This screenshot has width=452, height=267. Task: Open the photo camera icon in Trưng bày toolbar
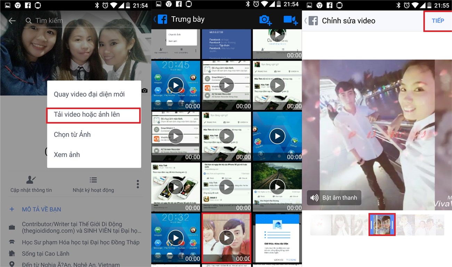pos(265,20)
